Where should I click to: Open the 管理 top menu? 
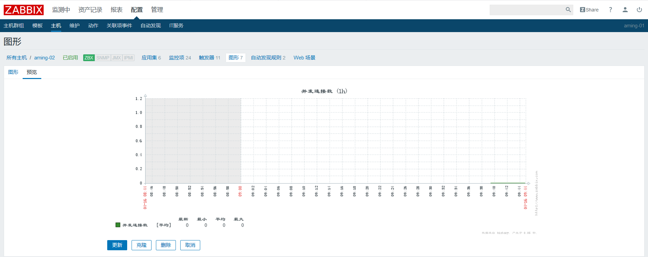click(x=157, y=10)
